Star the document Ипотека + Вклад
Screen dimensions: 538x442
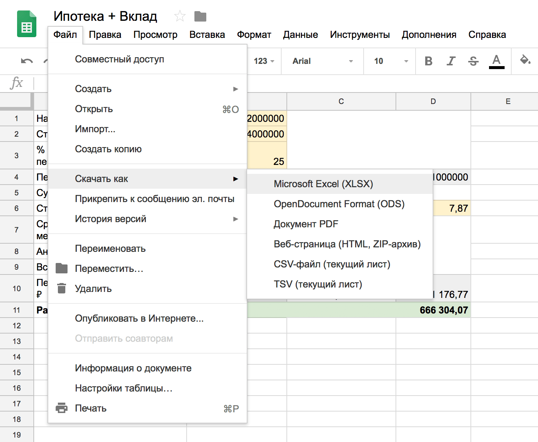pos(180,16)
